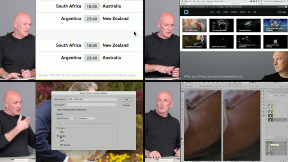Image resolution: width=288 pixels, height=162 pixels.
Task: Open the Medium quality dropdown
Action: pyautogui.click(x=86, y=118)
